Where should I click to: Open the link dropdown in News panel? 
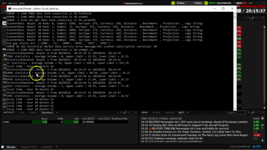point(256,112)
